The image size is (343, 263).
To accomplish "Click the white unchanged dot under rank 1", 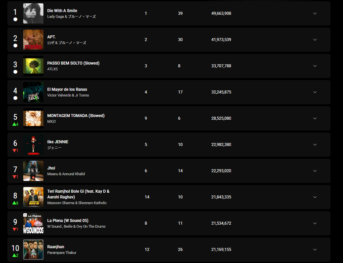I will [15, 19].
